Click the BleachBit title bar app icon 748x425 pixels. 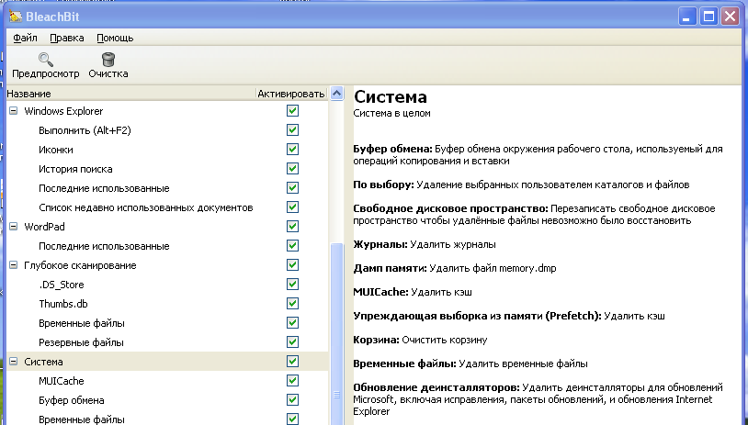[x=16, y=17]
